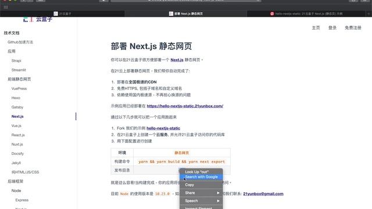Choose Search with Google in context menu
372x209 pixels.
(201, 177)
